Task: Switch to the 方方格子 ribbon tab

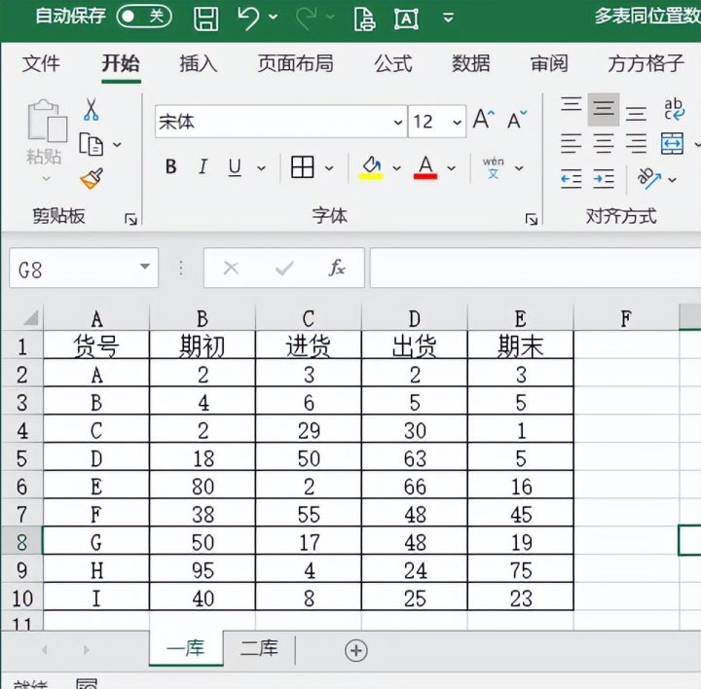Action: (646, 63)
